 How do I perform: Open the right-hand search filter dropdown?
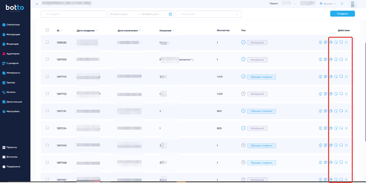(208, 14)
